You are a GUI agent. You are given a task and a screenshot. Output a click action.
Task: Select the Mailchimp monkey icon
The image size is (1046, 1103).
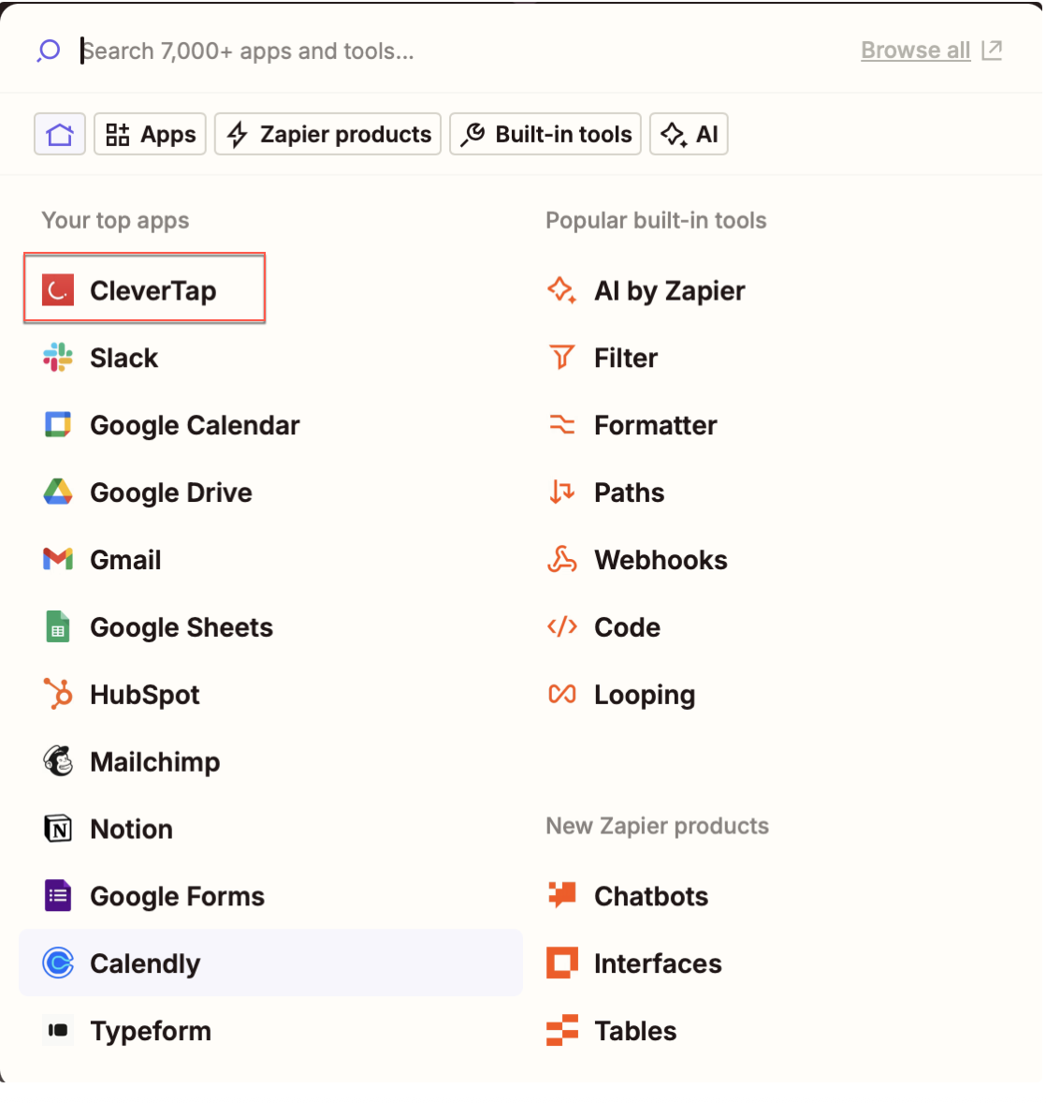58,761
